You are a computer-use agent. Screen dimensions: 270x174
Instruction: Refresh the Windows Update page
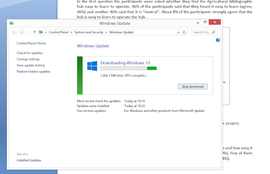click(184, 32)
